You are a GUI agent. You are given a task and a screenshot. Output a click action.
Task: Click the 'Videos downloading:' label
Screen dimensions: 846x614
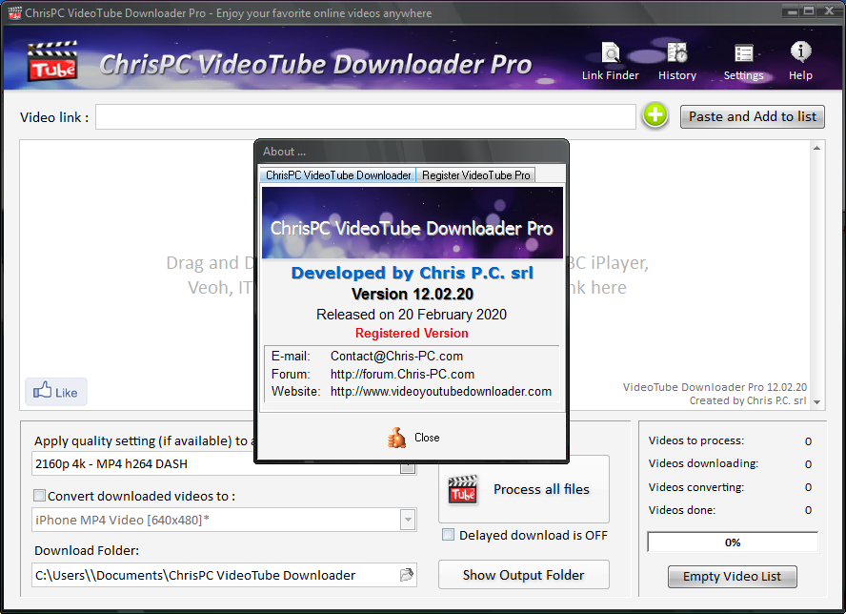[703, 463]
